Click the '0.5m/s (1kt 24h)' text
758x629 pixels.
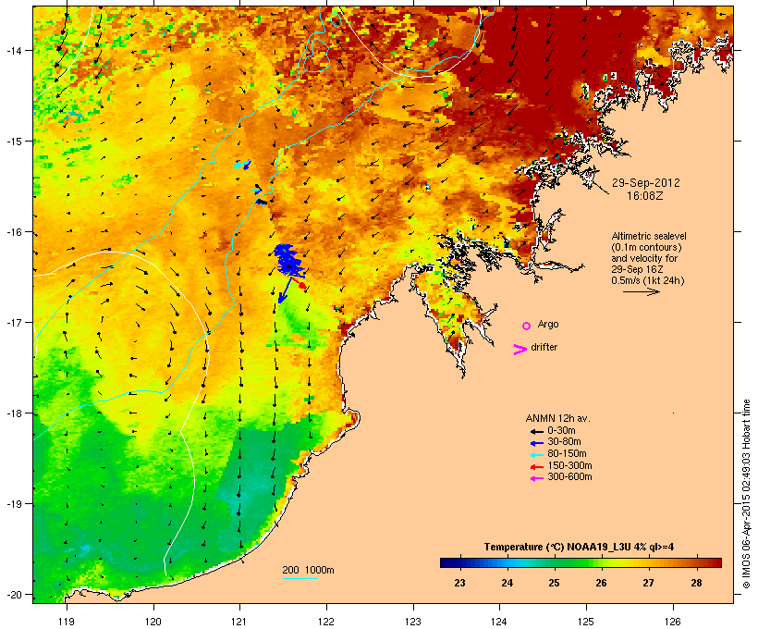[648, 280]
